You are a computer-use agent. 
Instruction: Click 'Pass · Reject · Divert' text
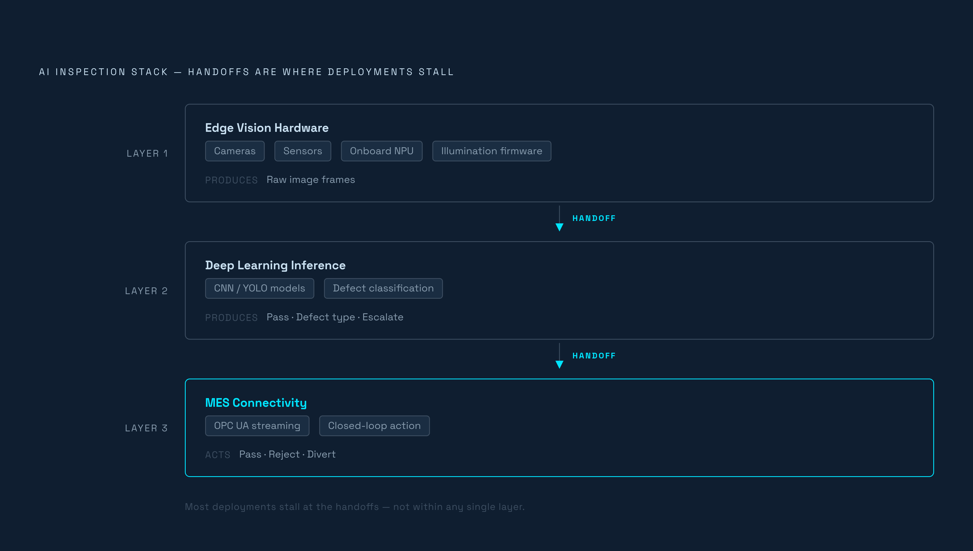[287, 455]
